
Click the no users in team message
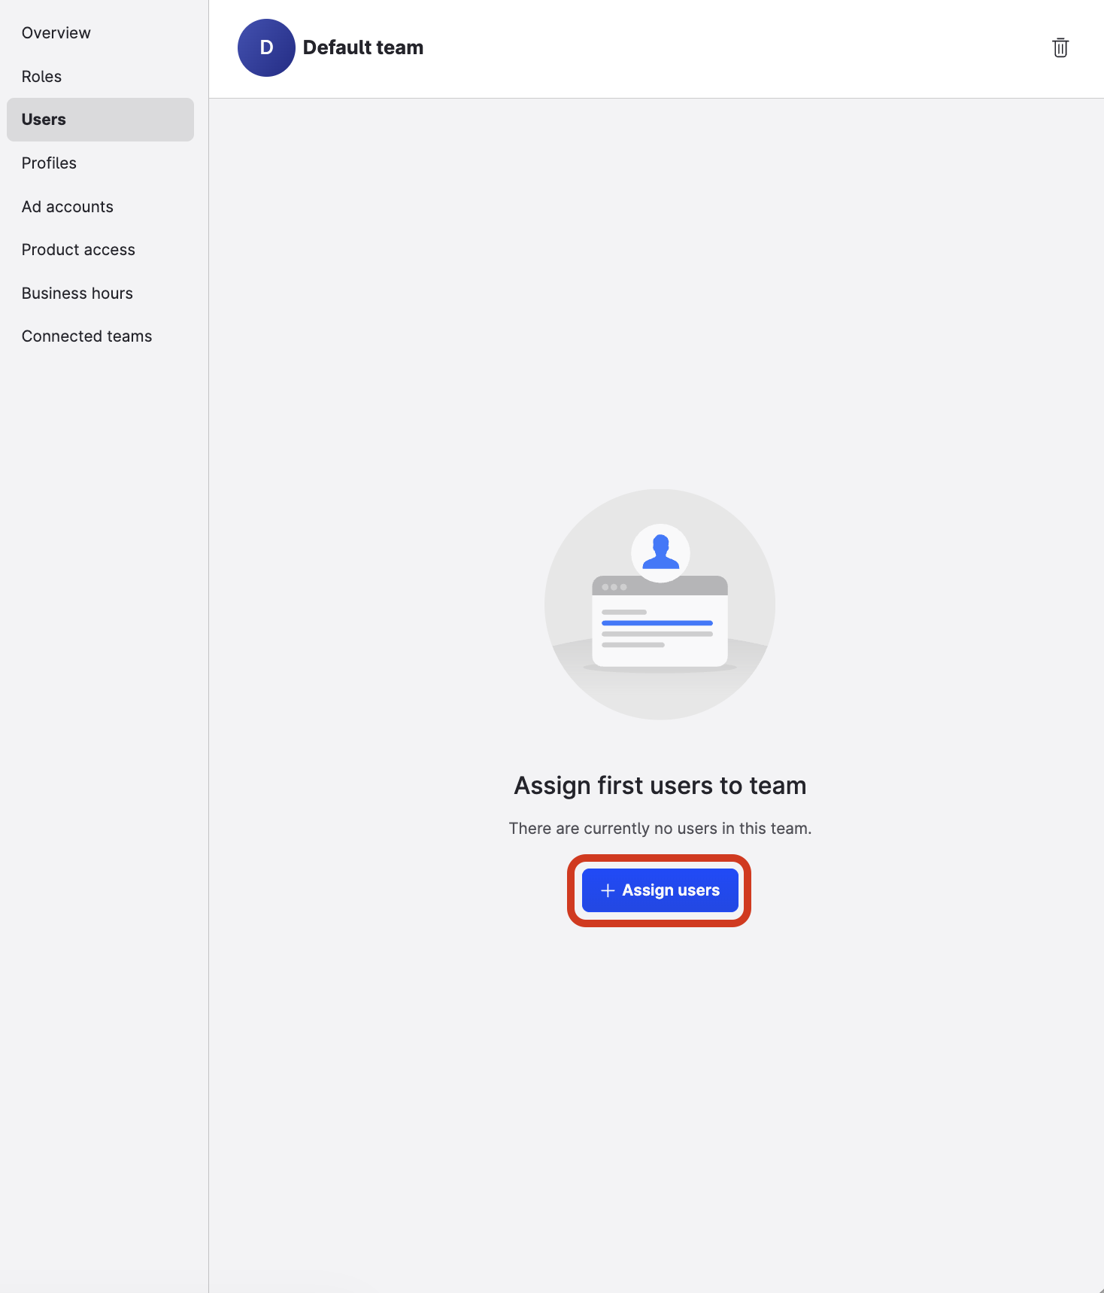[660, 829]
